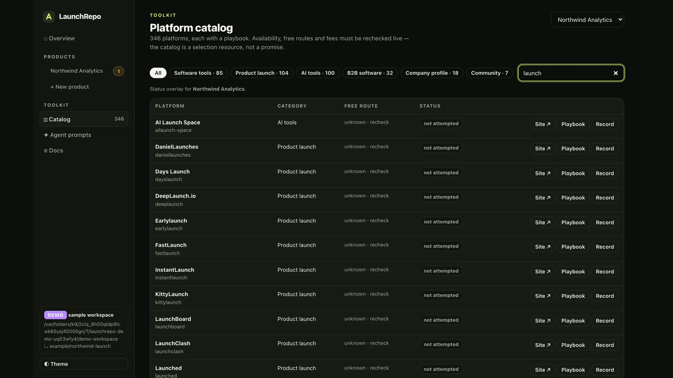Record status for DeepLaunch.io
This screenshot has width=673, height=378.
coord(605,198)
